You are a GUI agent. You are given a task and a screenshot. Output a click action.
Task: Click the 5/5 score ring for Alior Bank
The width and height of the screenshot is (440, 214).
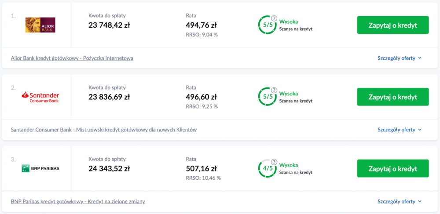pos(268,25)
